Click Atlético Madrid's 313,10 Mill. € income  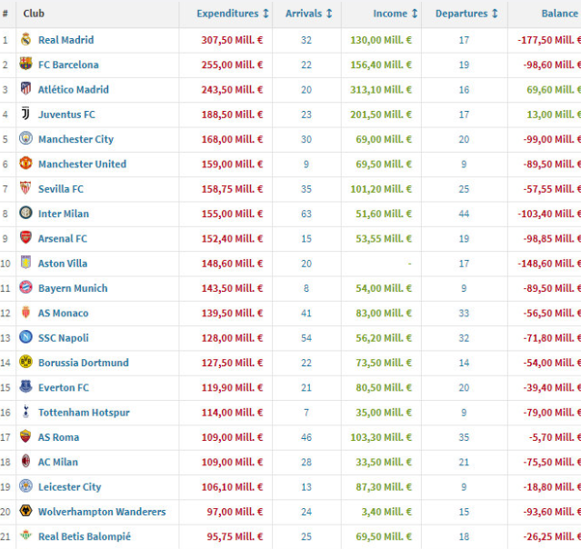point(381,89)
